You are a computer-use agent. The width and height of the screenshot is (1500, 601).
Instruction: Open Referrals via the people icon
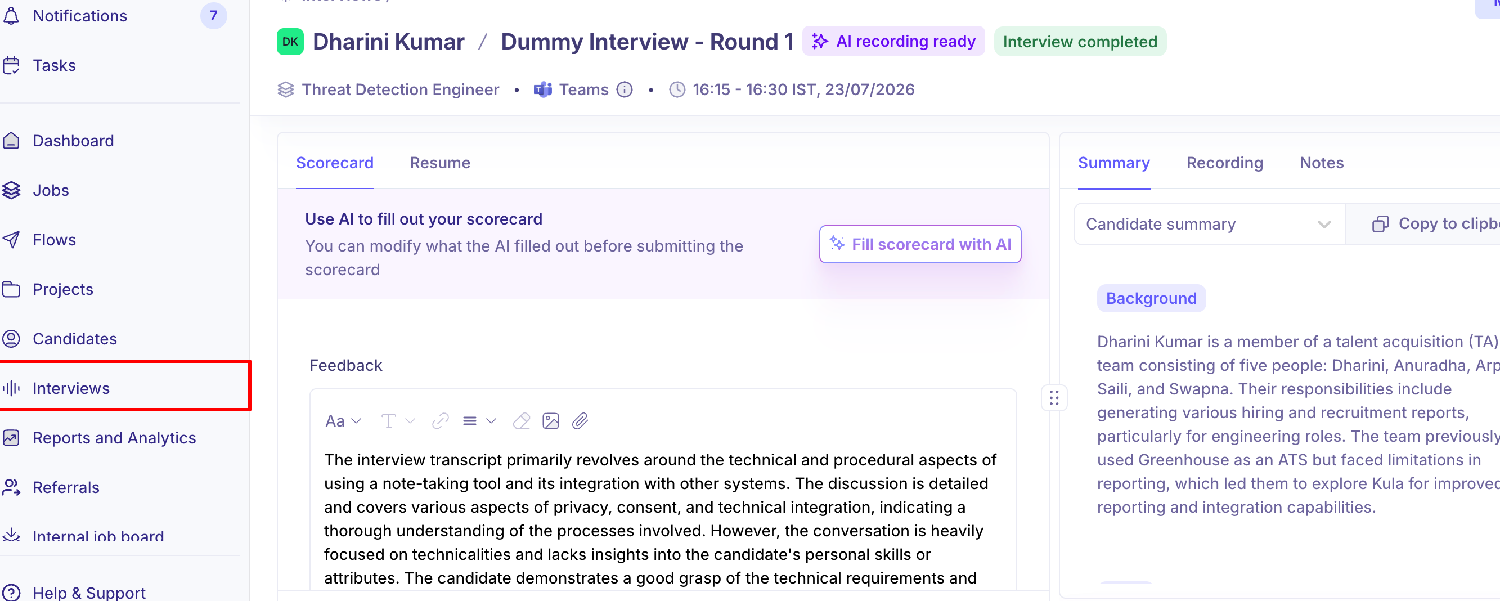pos(11,487)
